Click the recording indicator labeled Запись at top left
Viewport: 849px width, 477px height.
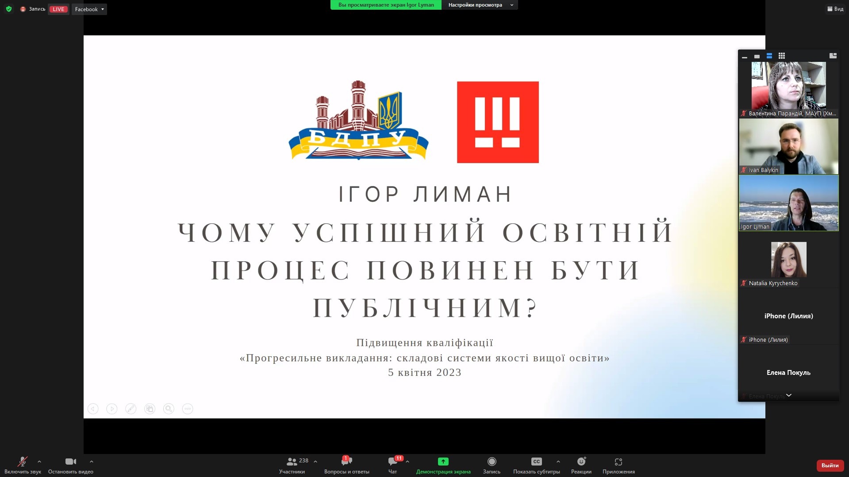[33, 9]
